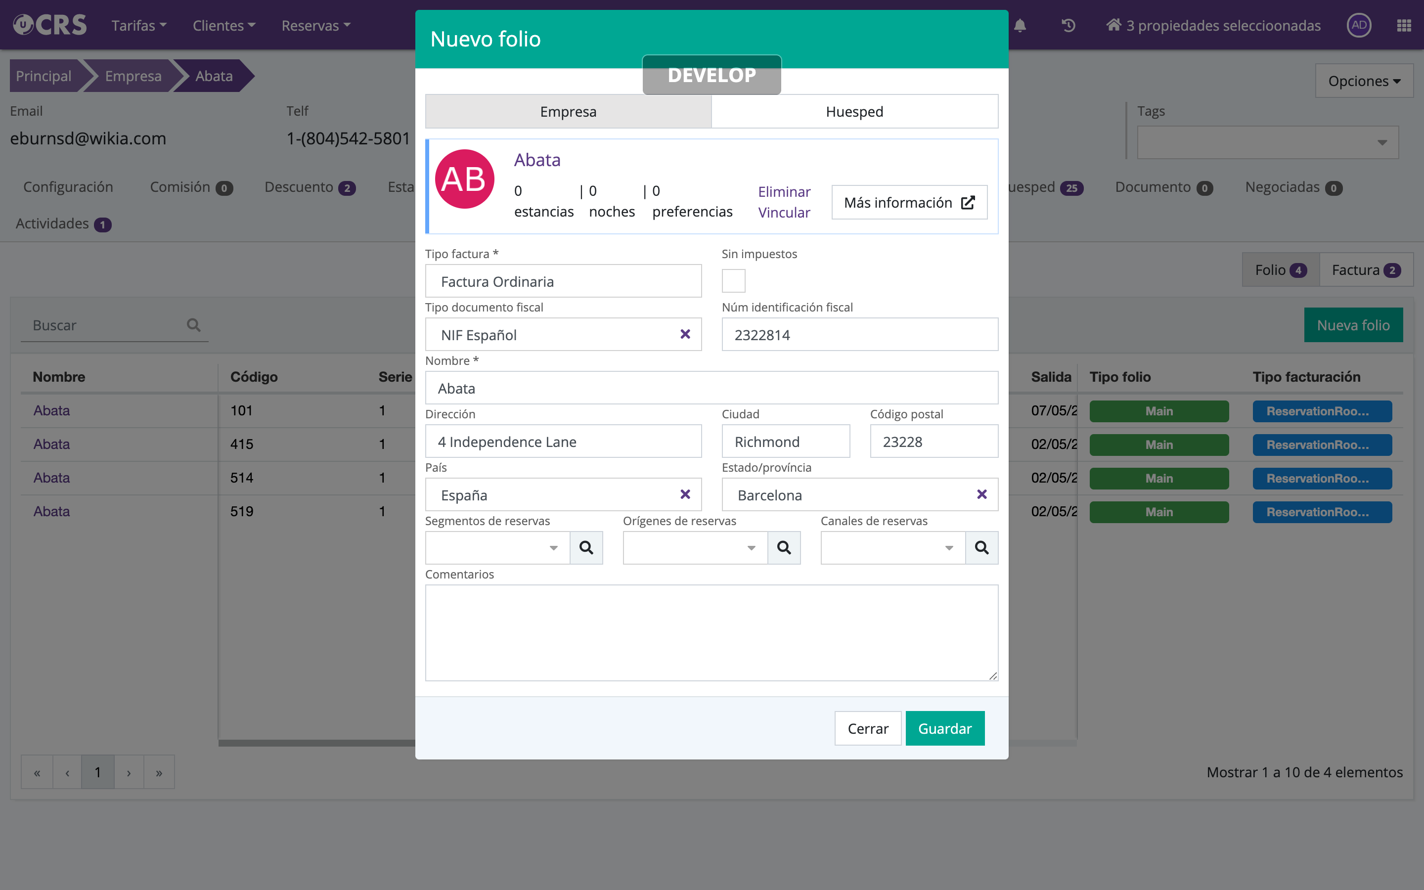Clear the Barcelona province value
The width and height of the screenshot is (1424, 890).
(x=981, y=494)
